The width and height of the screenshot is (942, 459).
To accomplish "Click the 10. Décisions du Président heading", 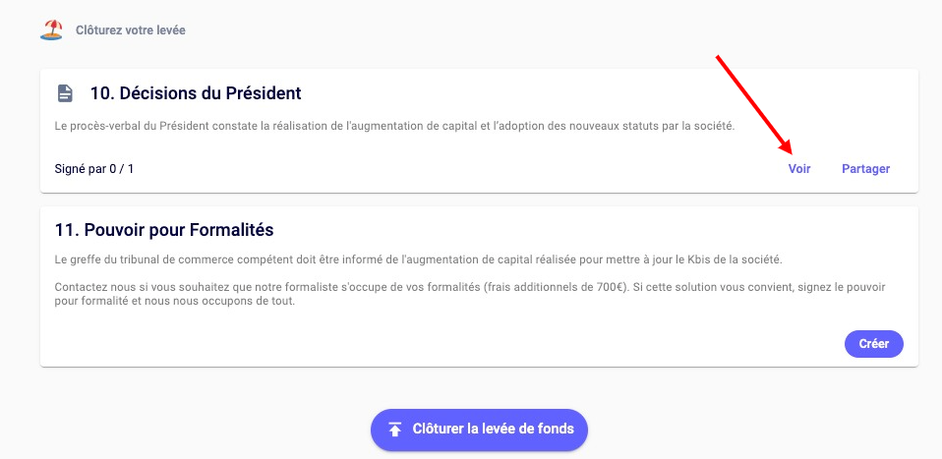I will click(195, 93).
